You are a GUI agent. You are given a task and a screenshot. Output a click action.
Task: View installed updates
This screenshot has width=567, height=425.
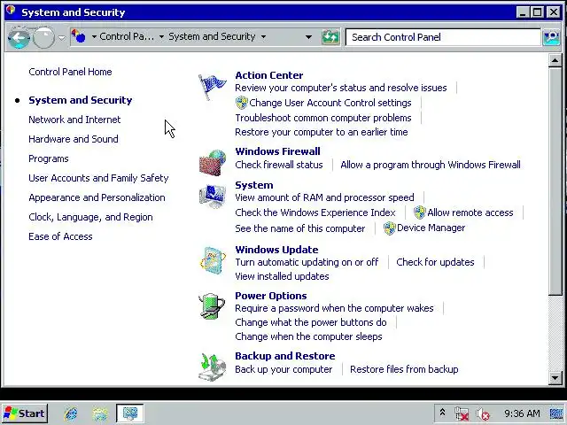pos(282,276)
